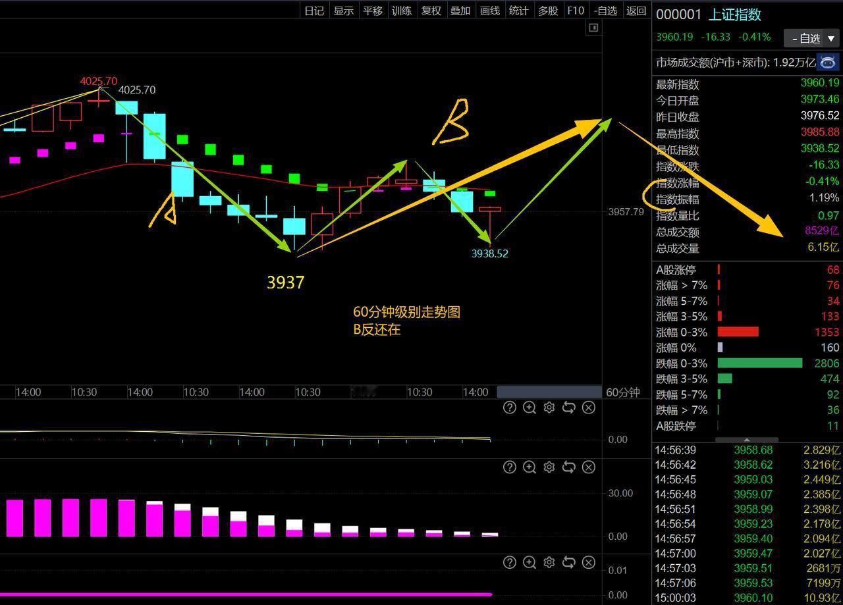The width and height of the screenshot is (843, 605).
Task: Switch indicator in first panel below the chart via swap icon
Action: pos(568,408)
